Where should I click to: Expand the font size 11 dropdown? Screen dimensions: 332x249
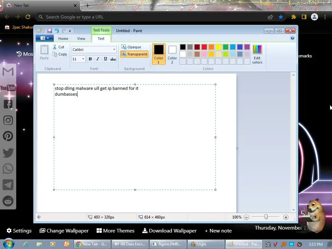point(83,59)
